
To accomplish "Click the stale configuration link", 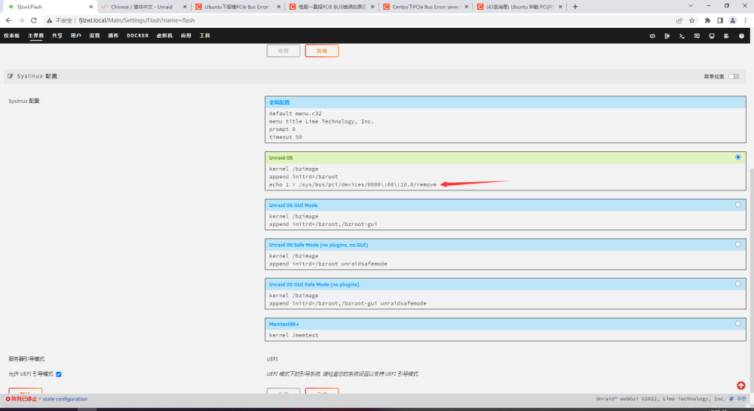I will click(65, 399).
